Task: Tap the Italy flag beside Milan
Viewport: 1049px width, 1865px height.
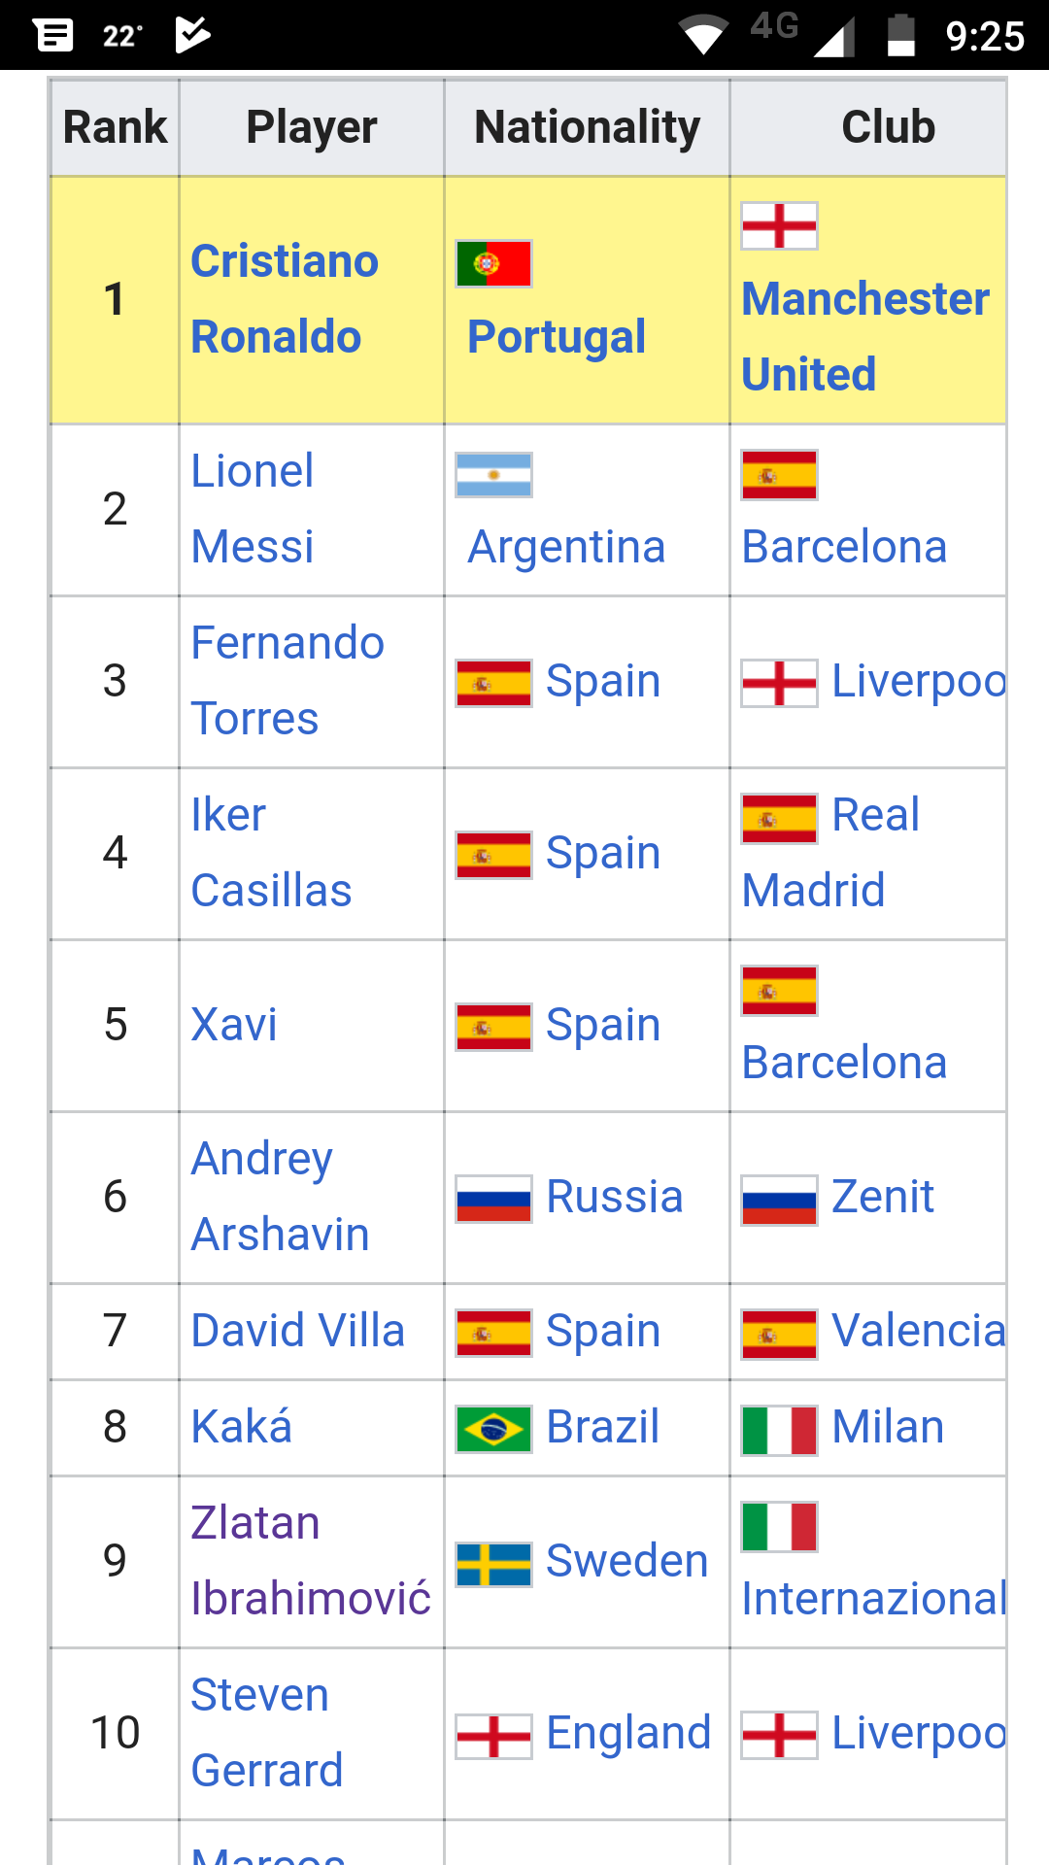Action: (779, 1430)
